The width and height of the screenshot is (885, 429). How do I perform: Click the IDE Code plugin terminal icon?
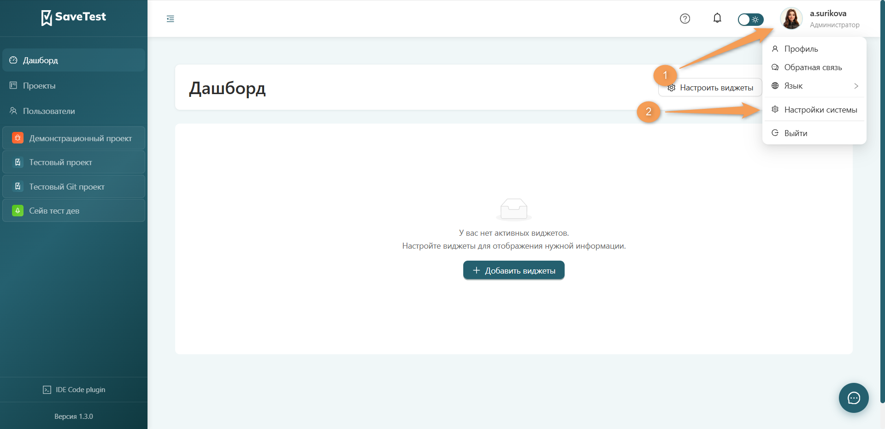(47, 390)
